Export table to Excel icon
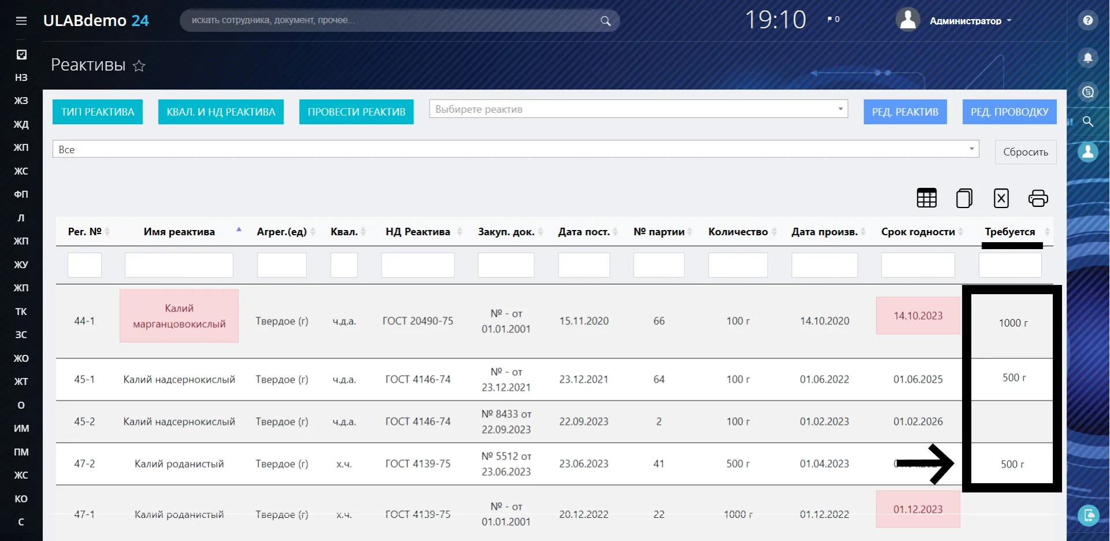Image resolution: width=1110 pixels, height=541 pixels. click(1001, 198)
